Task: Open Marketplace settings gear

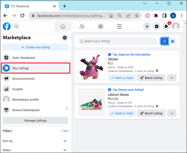Action: tap(65, 38)
